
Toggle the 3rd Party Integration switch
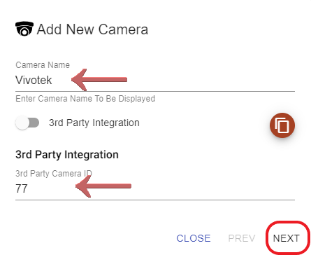[27, 123]
